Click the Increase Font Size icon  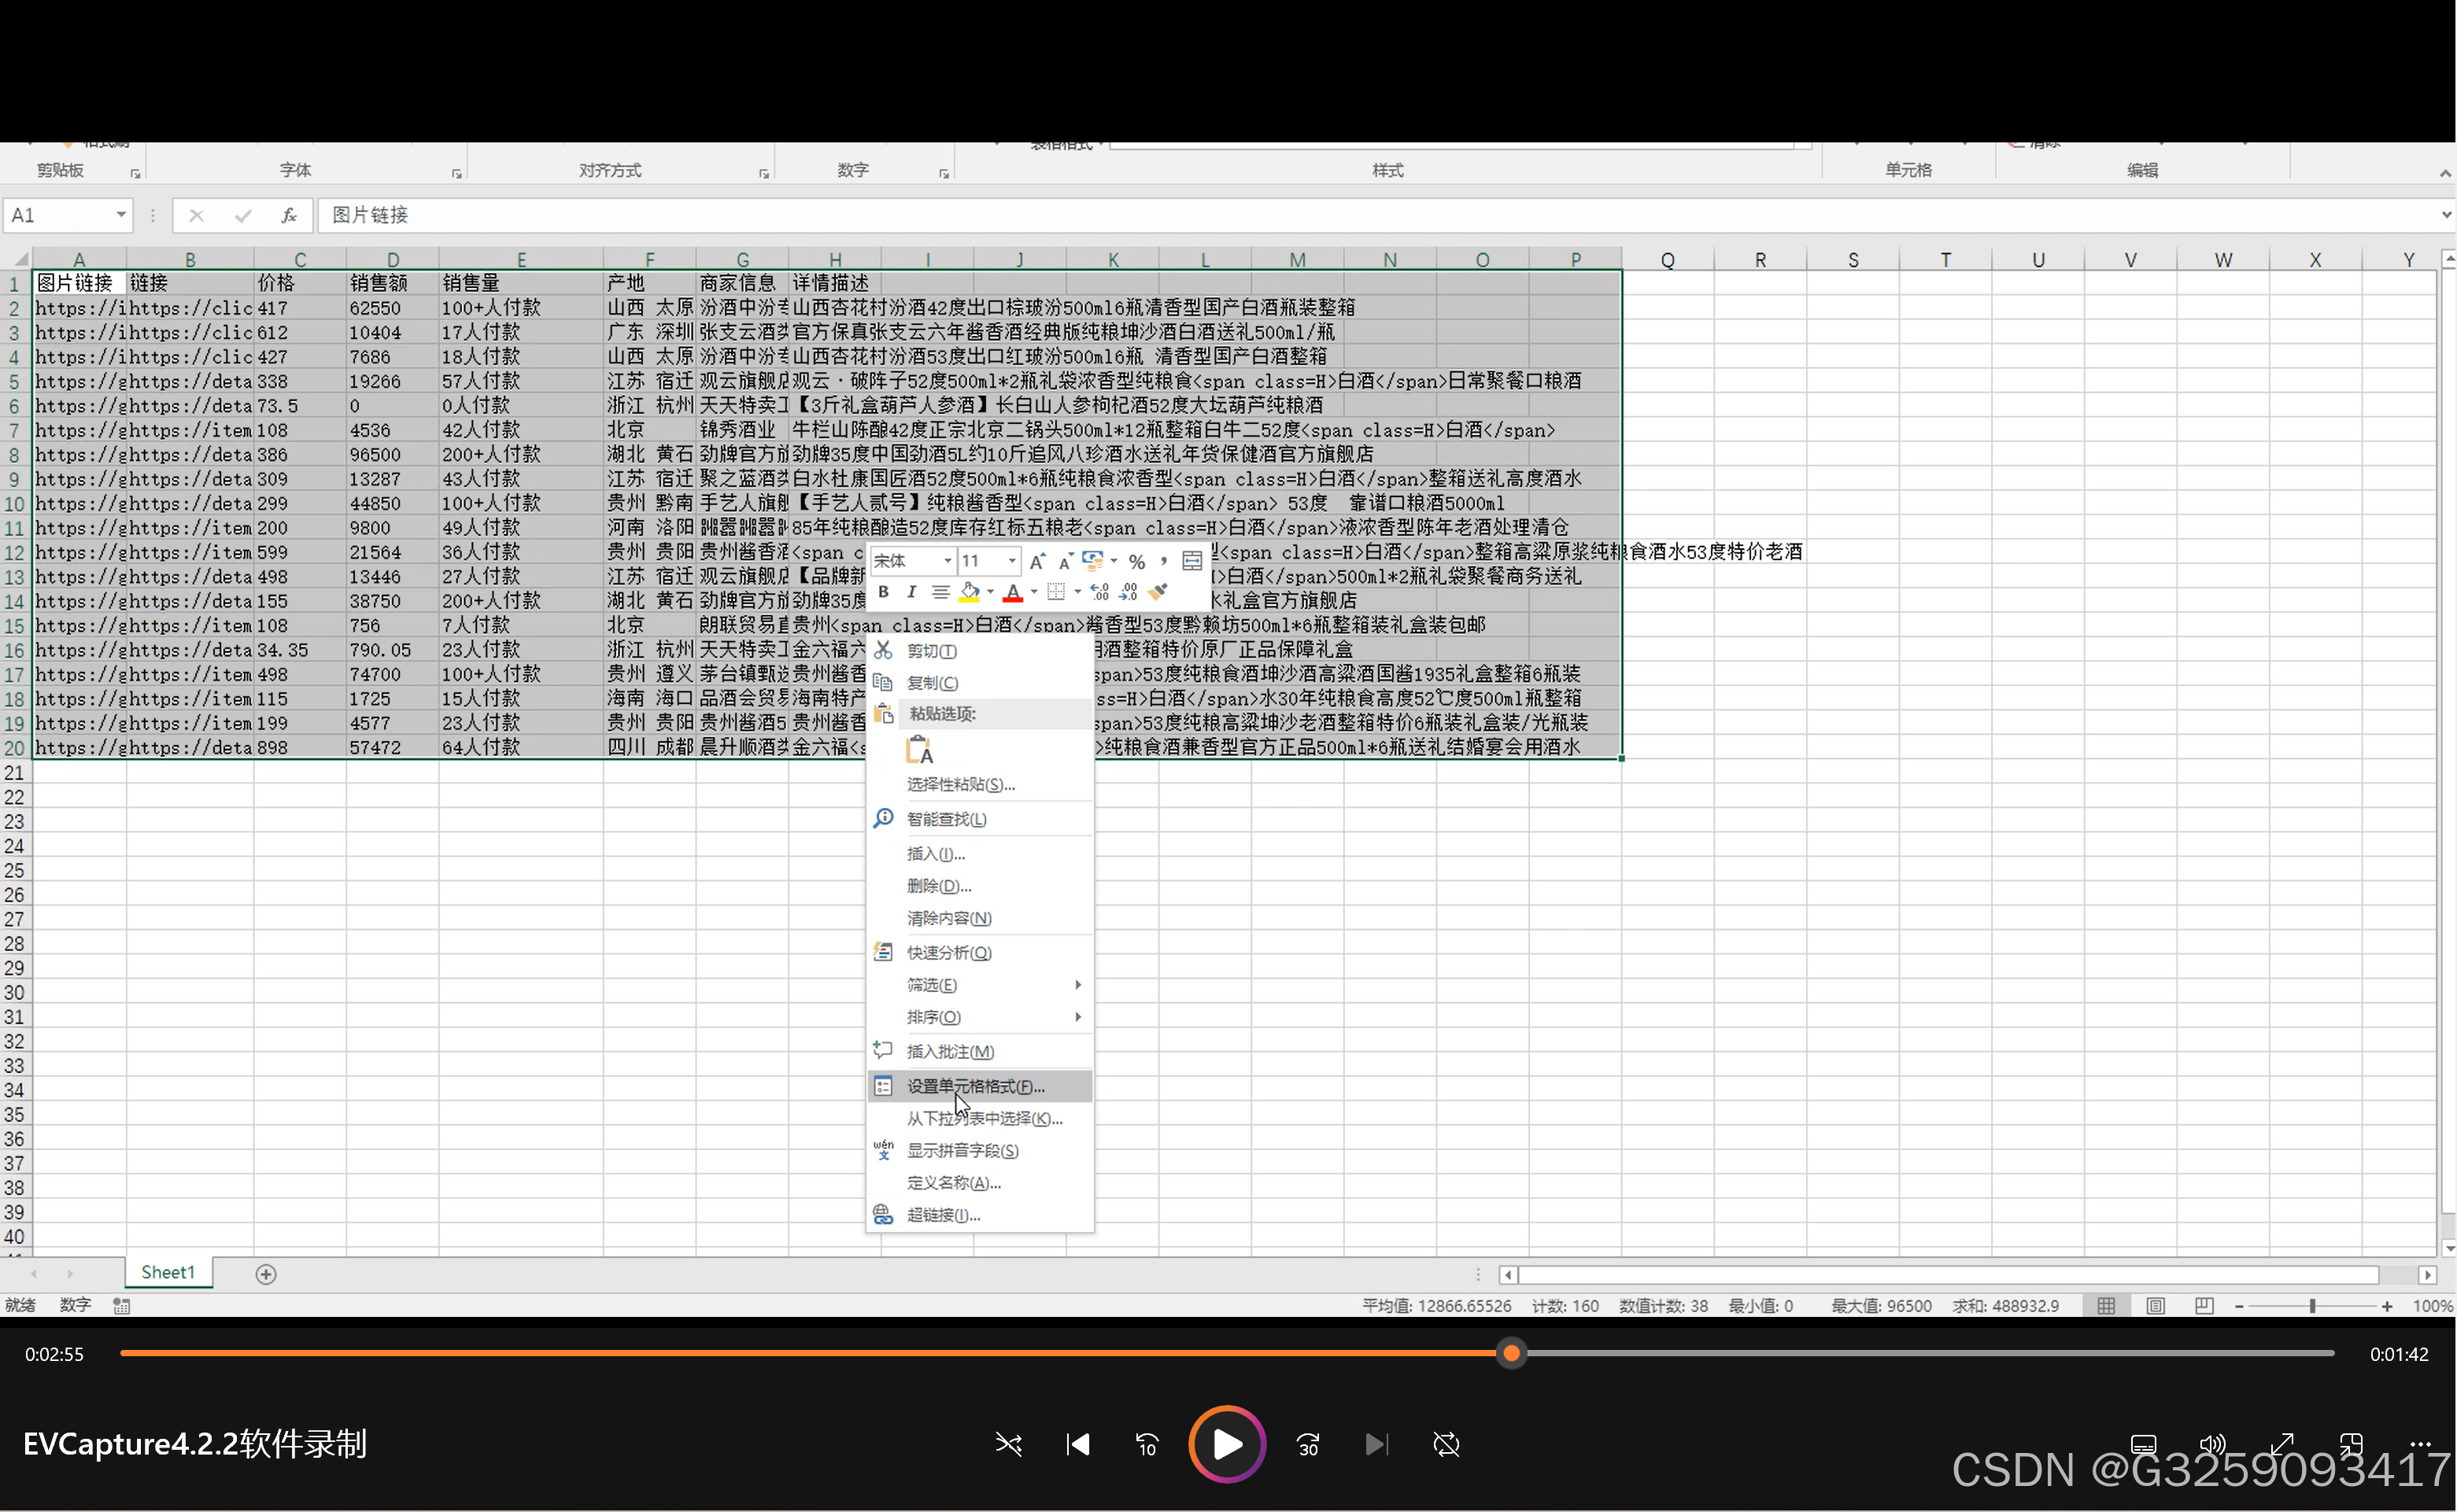pos(1036,561)
